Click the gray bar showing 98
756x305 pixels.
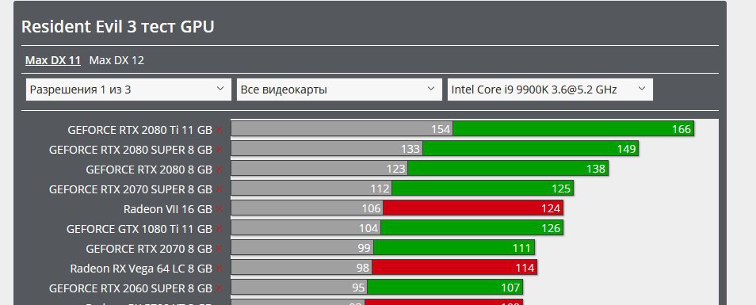tap(301, 267)
